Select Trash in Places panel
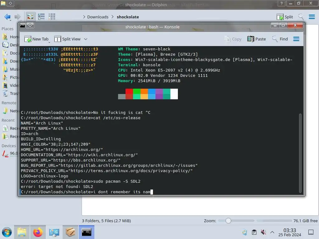319x239 pixels. coord(10,93)
